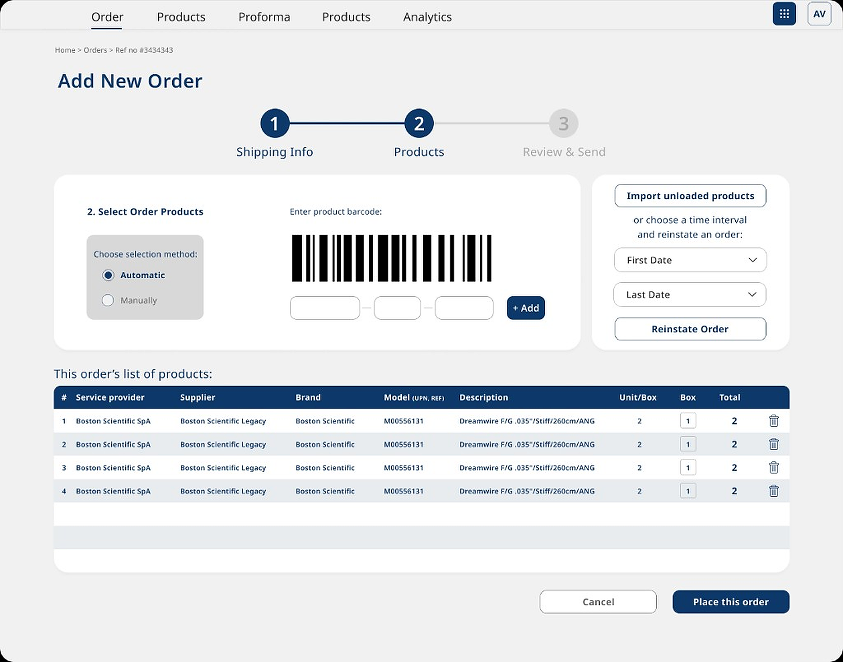Focus the first barcode input field

325,308
